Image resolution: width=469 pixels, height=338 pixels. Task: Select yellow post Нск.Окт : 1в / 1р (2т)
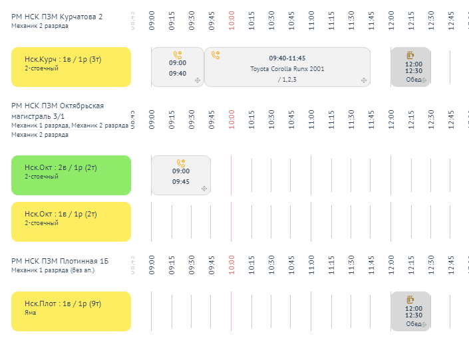(x=71, y=222)
